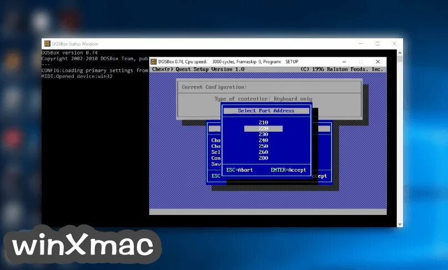The height and width of the screenshot is (270, 448).
Task: Select port address 230
Action: [263, 134]
